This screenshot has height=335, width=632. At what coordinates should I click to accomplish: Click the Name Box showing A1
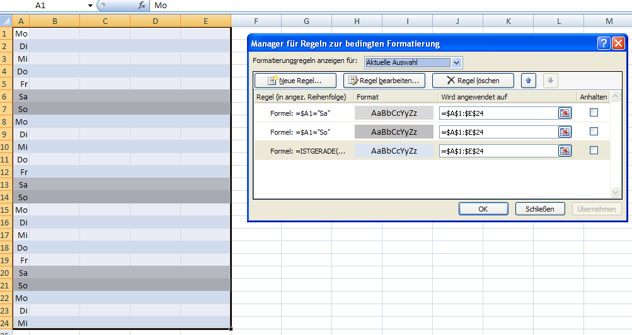40,5
